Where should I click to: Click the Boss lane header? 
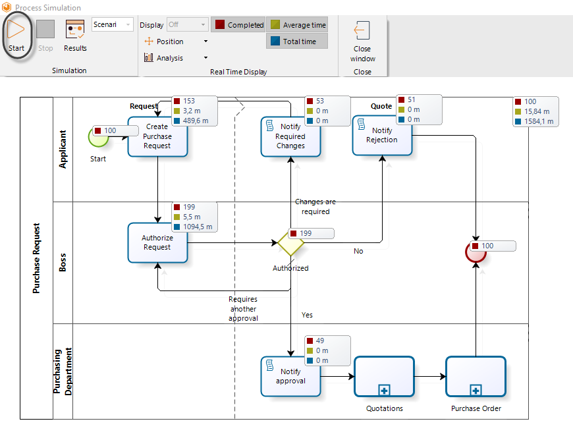click(63, 262)
